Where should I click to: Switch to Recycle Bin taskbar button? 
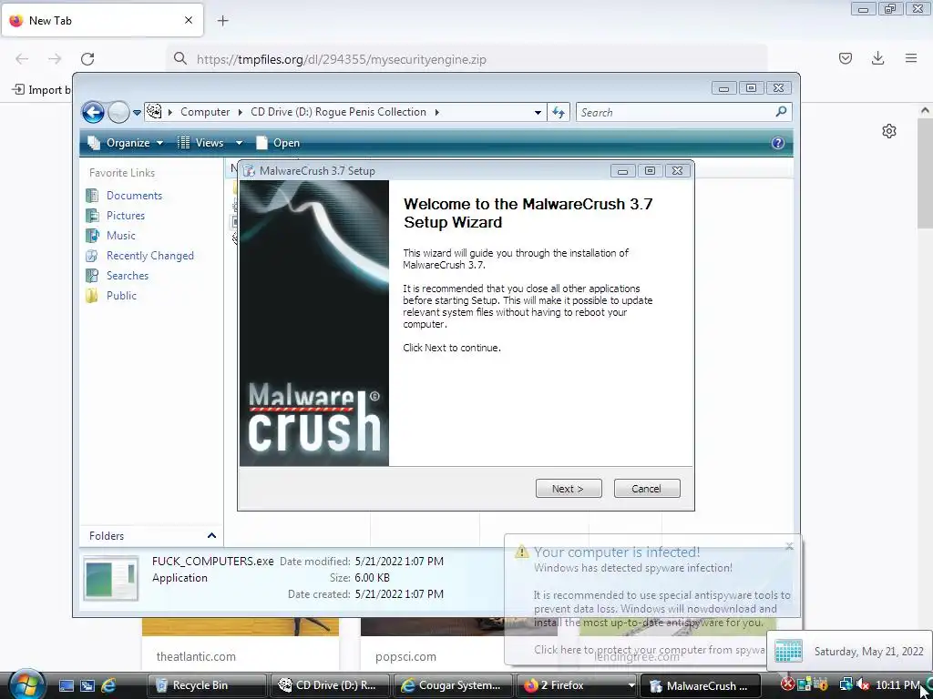(x=206, y=685)
